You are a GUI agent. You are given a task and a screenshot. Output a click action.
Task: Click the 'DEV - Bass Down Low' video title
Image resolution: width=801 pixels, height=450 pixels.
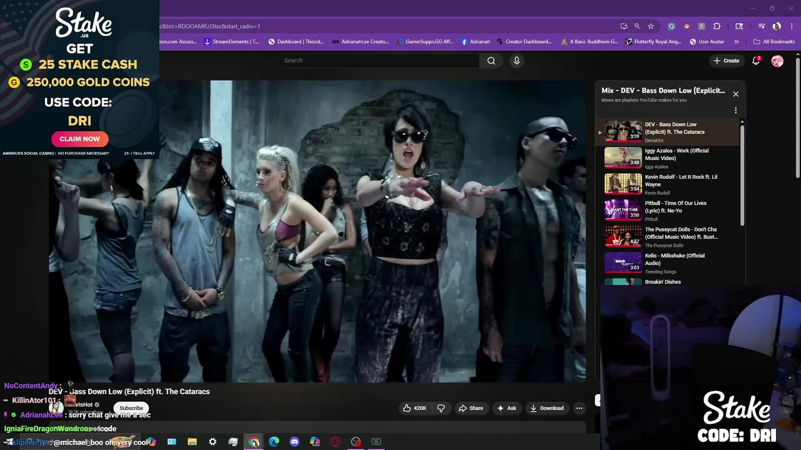(x=129, y=391)
